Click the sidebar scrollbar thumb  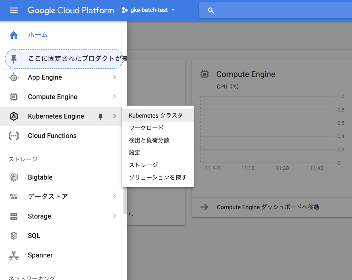click(x=125, y=200)
